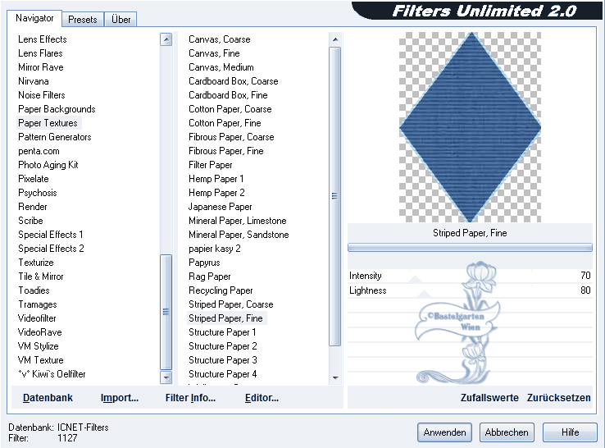This screenshot has height=448, width=605.
Task: Click the filter list scroll-up arrow
Action: 335,39
